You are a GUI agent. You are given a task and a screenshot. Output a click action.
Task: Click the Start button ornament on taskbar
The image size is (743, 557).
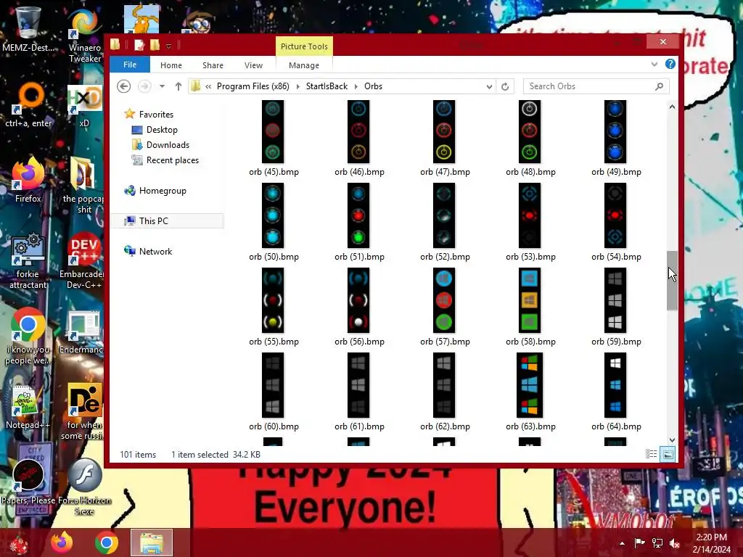19,543
